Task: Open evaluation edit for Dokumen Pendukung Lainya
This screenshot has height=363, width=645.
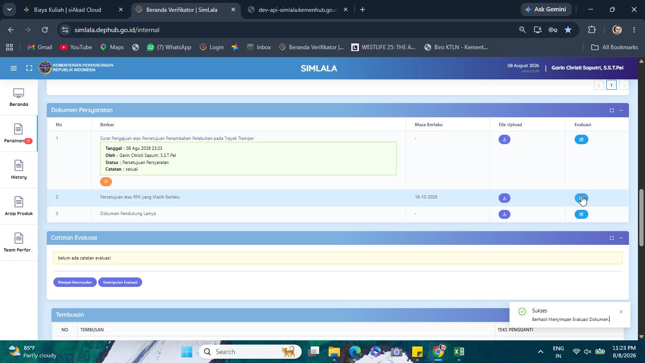Action: pos(581,214)
